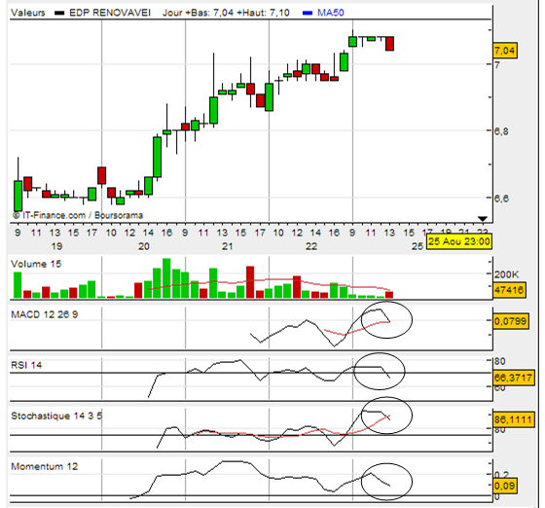The height and width of the screenshot is (508, 545).
Task: Click the 47416 volume value tag
Action: point(509,290)
